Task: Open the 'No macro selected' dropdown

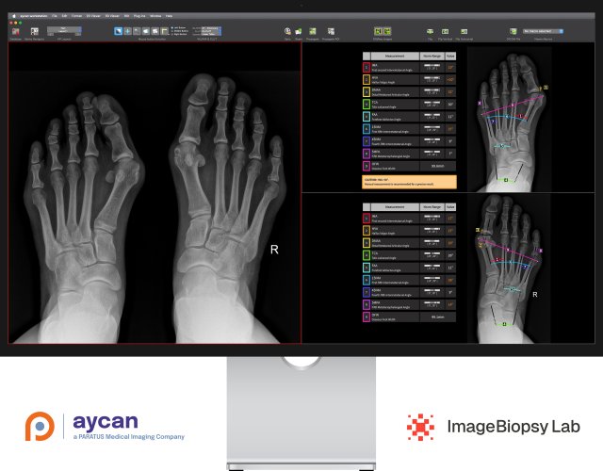Action: pos(543,31)
